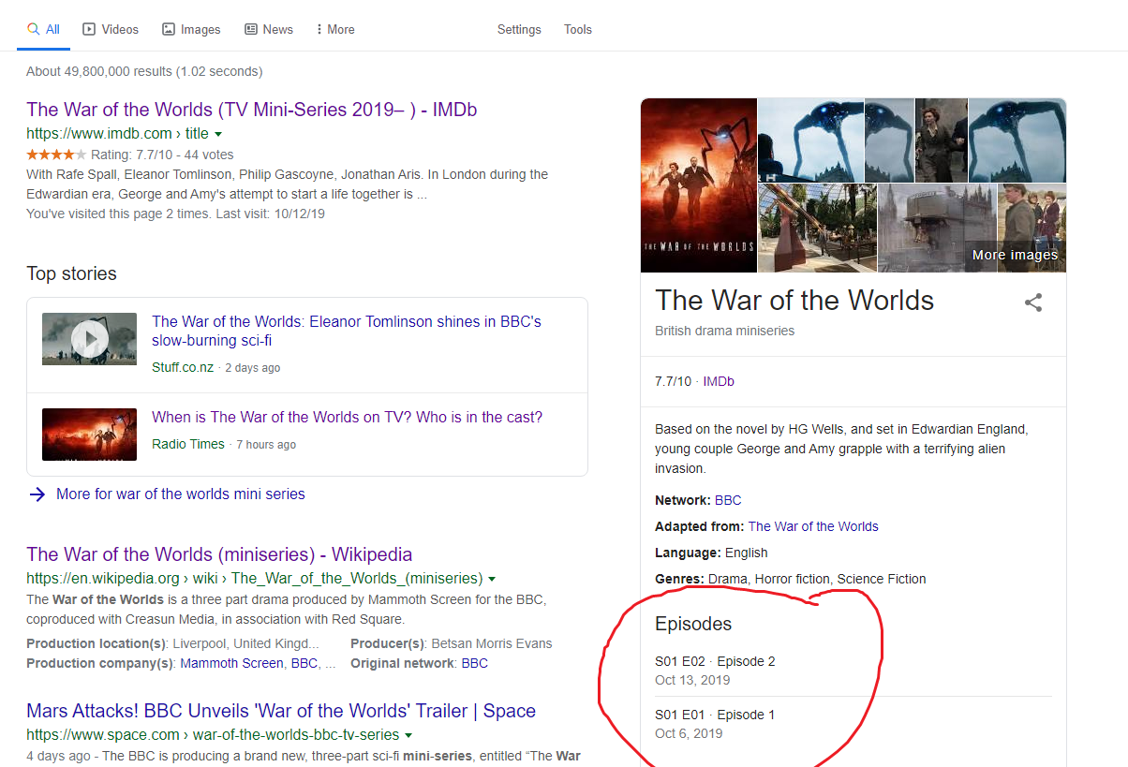Open the IMDb rating link in panel

click(x=719, y=381)
